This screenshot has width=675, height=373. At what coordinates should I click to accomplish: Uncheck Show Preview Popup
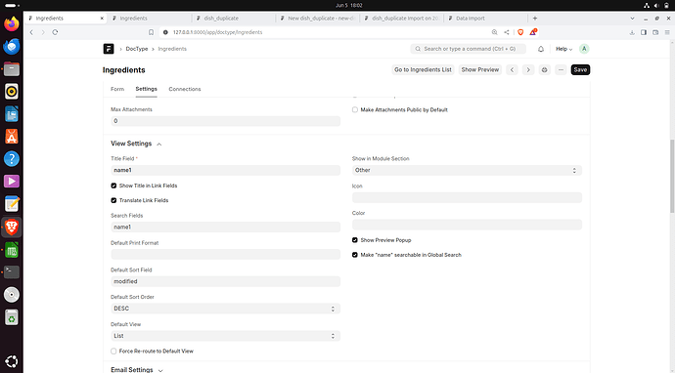pos(355,240)
